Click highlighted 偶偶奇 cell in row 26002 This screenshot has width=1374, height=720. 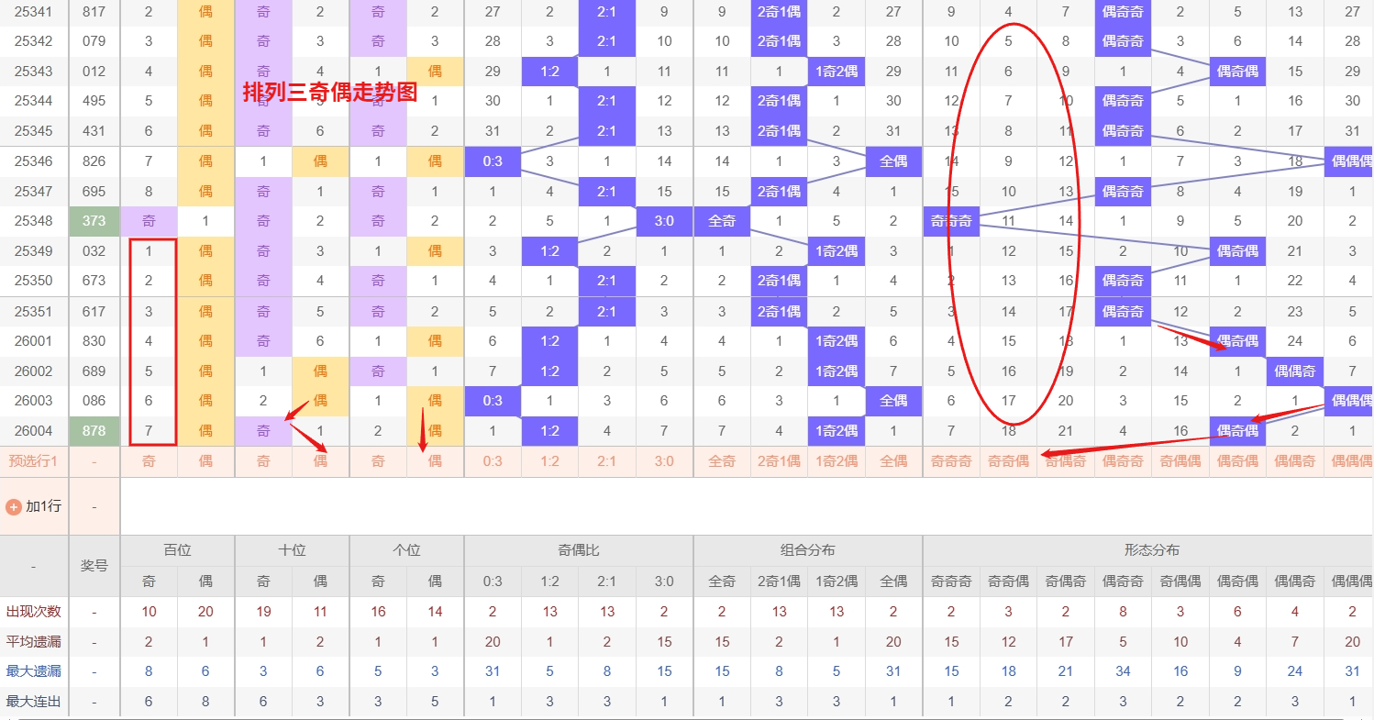1294,371
